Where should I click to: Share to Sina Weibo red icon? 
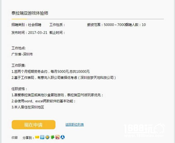coord(57,137)
